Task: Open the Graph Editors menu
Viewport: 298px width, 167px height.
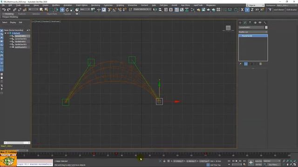Action: [x=82, y=5]
